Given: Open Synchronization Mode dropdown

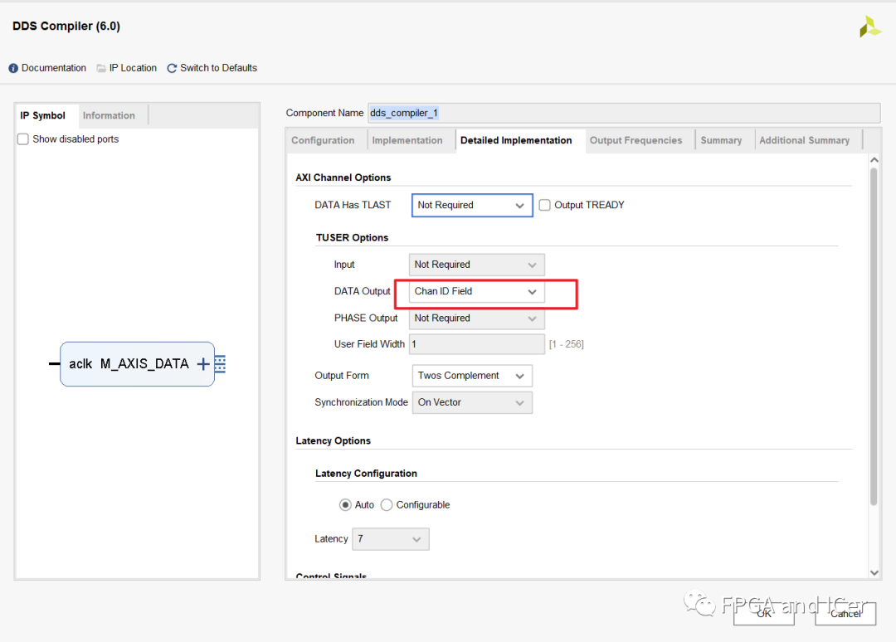Looking at the screenshot, I should tap(472, 402).
